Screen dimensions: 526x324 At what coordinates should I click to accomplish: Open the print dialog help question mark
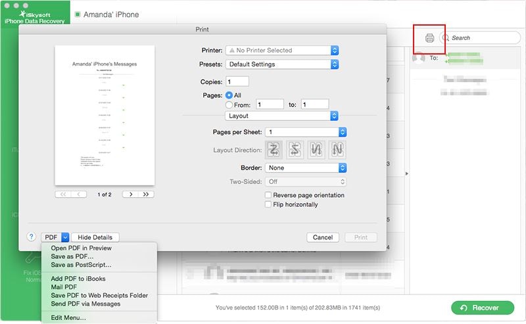31,237
